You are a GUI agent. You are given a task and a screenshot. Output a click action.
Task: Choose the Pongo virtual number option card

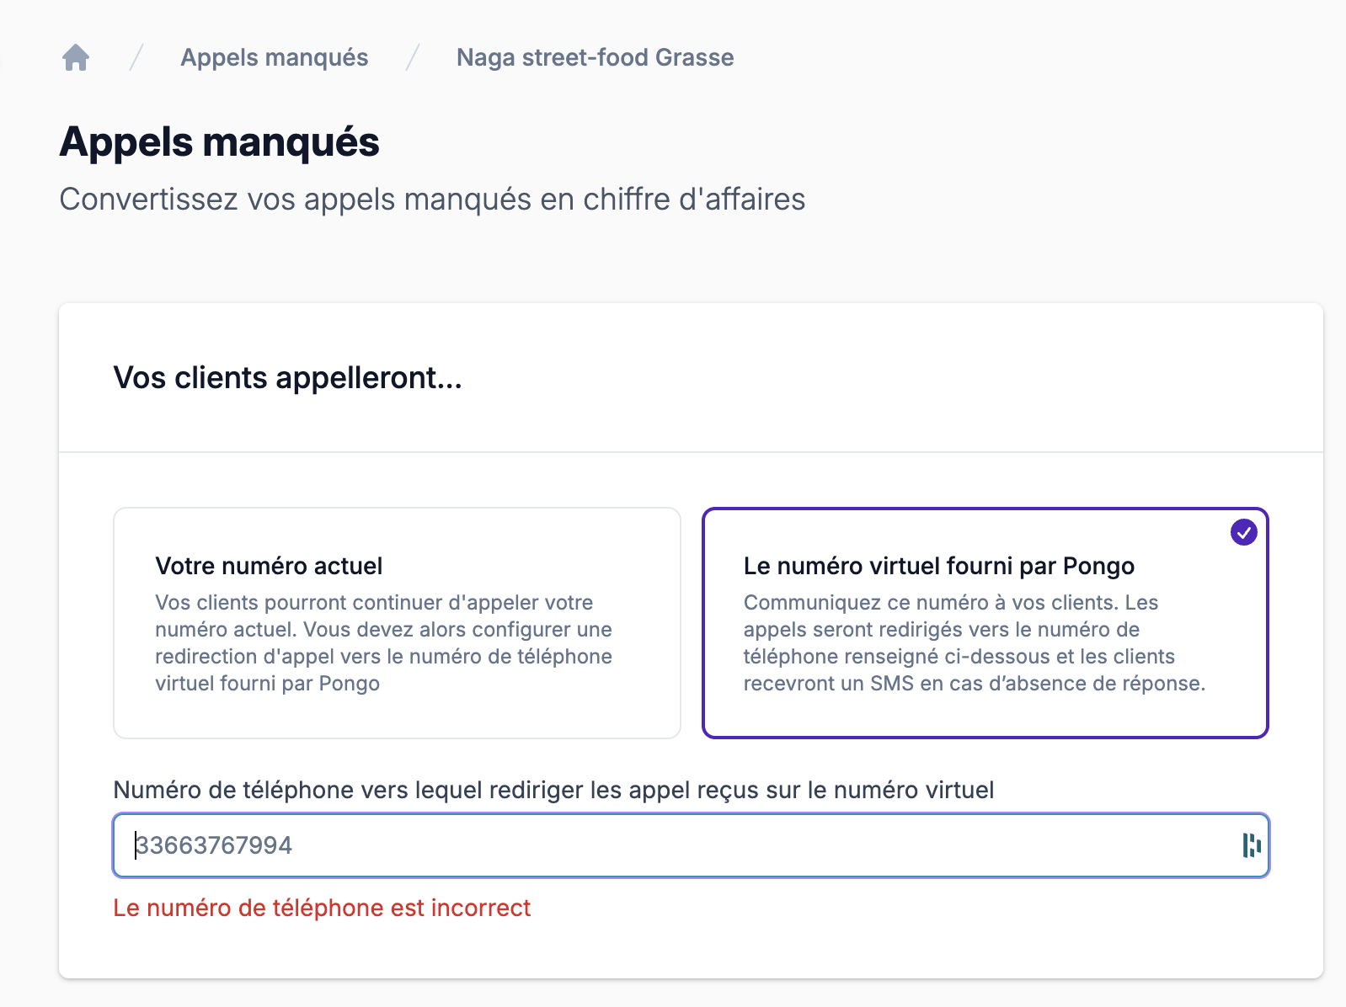coord(985,622)
